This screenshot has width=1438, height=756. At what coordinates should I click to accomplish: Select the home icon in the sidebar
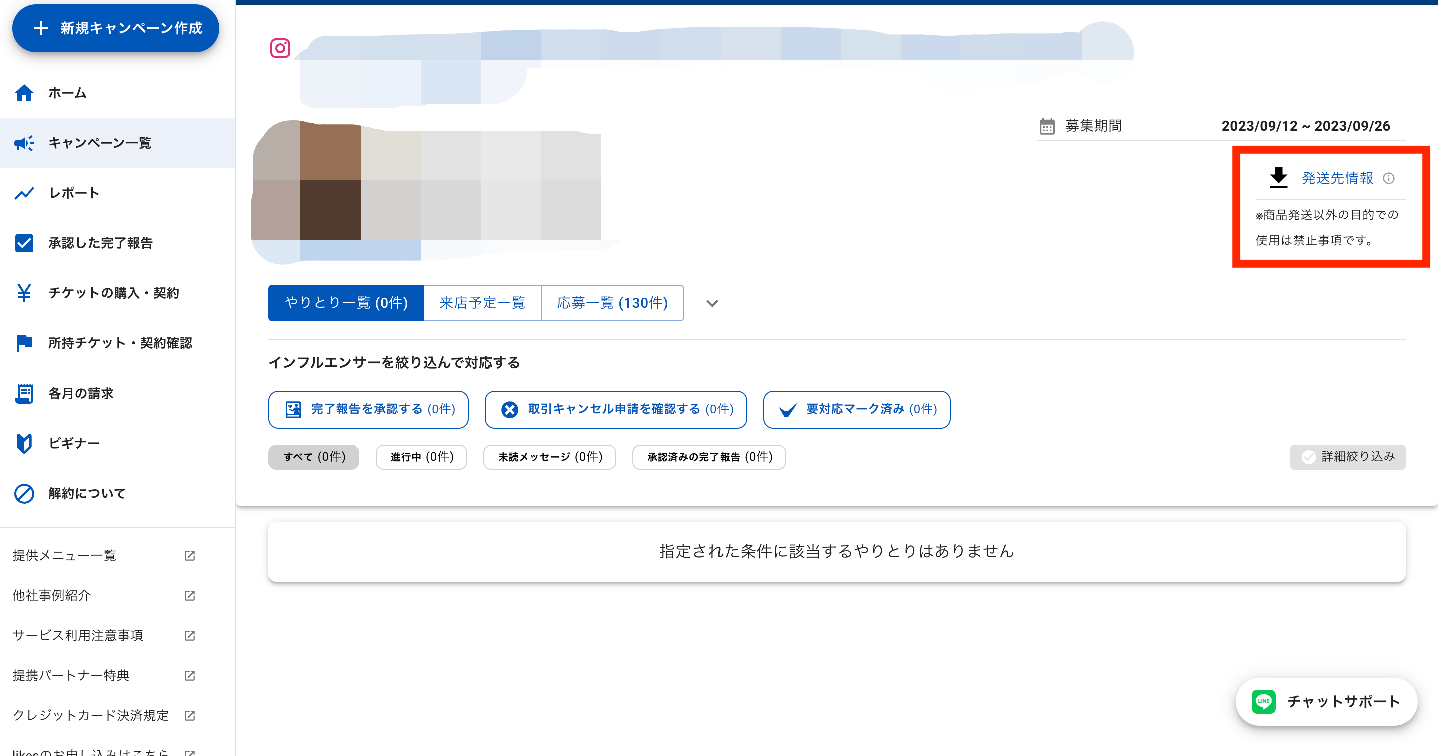tap(24, 93)
